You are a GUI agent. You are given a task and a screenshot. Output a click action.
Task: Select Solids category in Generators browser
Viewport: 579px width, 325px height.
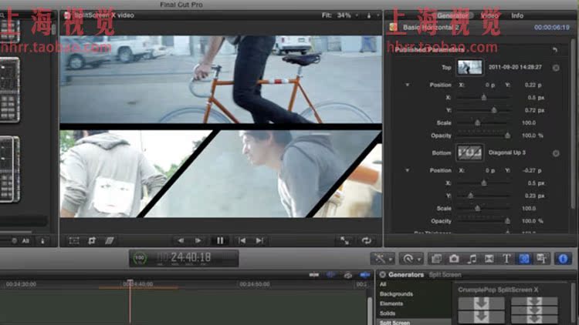(x=388, y=313)
